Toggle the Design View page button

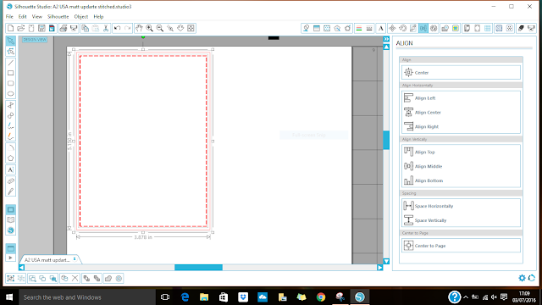click(11, 209)
